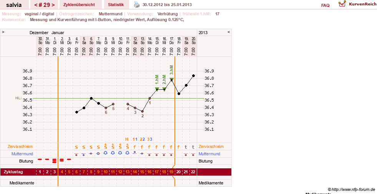Click the Muttermund open circle on day 13
This screenshot has width=377, height=194.
click(x=128, y=153)
